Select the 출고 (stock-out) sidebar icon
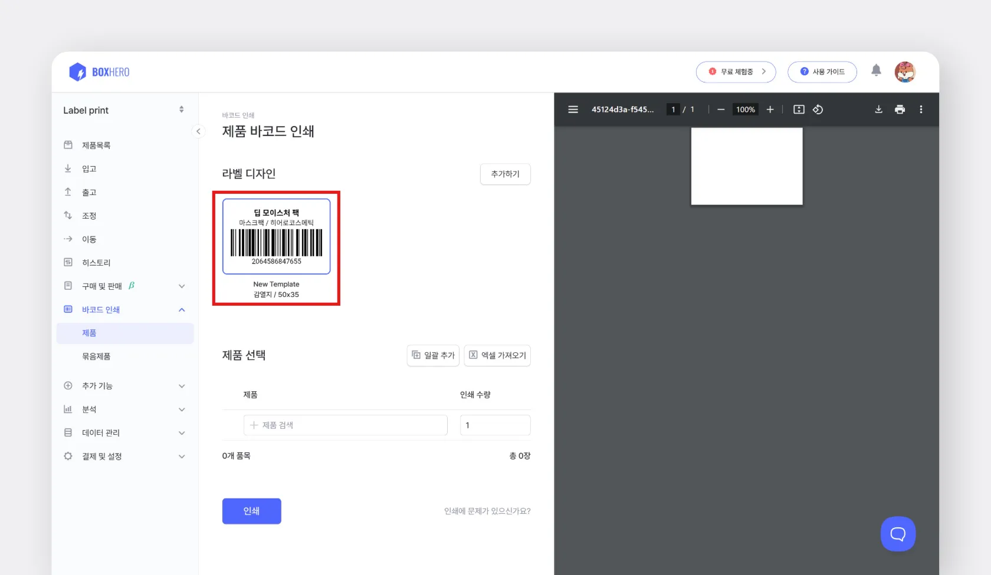 [68, 191]
